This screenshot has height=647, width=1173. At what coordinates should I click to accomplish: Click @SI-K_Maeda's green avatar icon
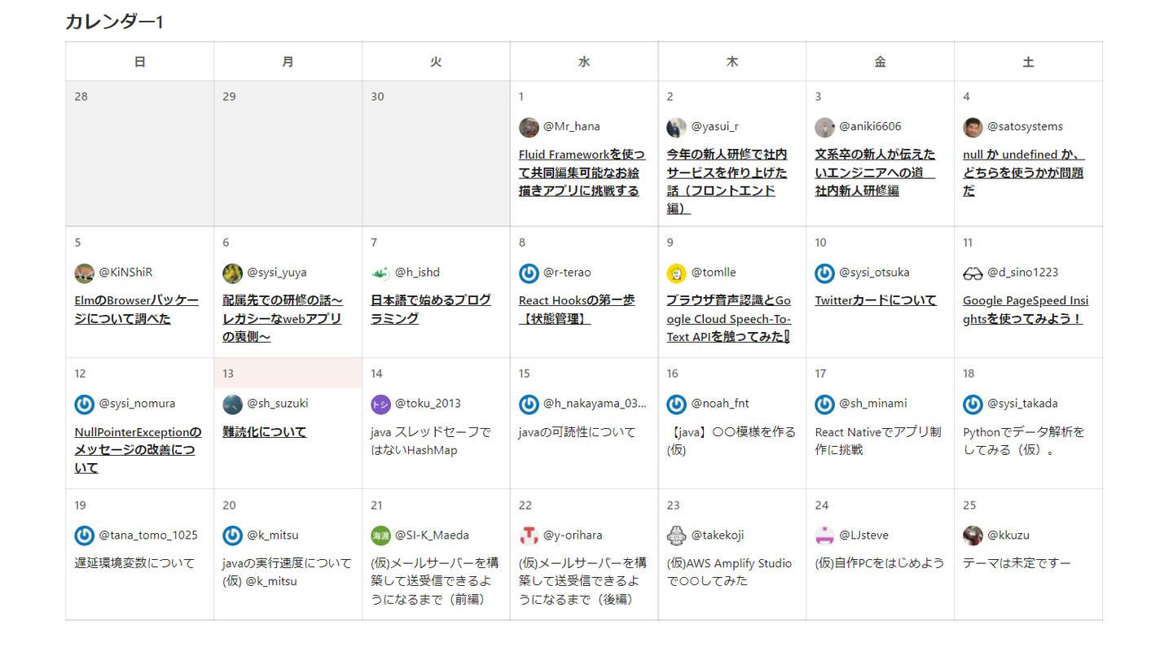[380, 536]
